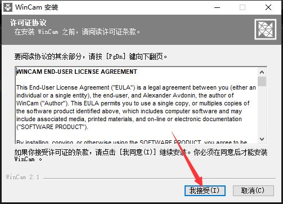Image resolution: width=283 pixels, height=204 pixels.
Task: Click the scrollbar track below the thumb
Action: tap(262, 110)
